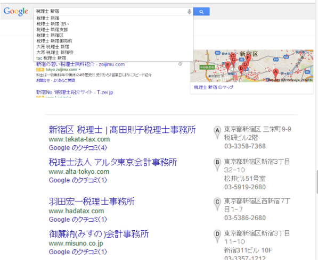
Task: Select map pin B beside 松井ビル address
Action: 217,165
